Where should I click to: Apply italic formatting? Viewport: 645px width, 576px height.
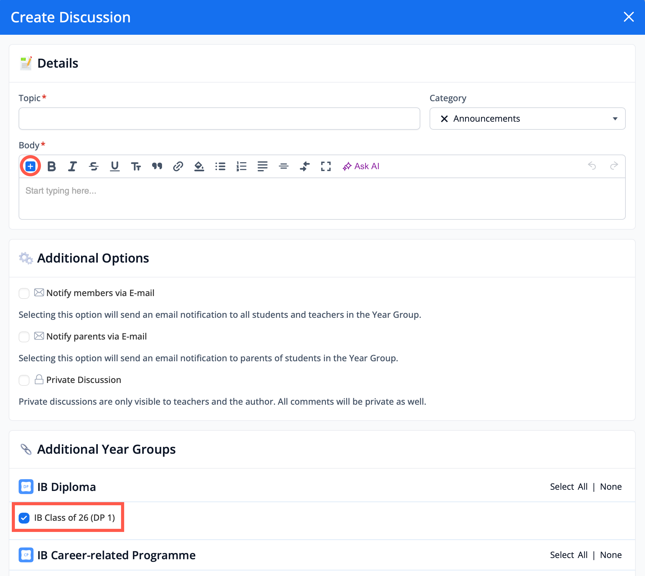pyautogui.click(x=72, y=166)
